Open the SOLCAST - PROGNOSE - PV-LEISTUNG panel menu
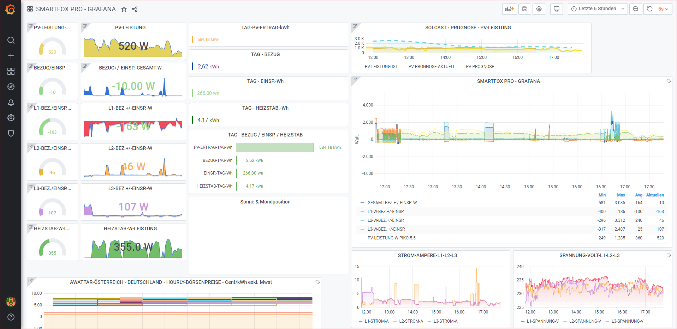Viewport: 677px width, 329px height. pos(468,28)
